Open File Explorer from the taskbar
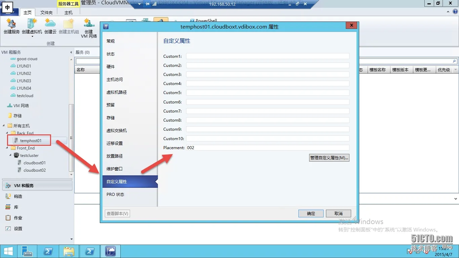 click(69, 251)
